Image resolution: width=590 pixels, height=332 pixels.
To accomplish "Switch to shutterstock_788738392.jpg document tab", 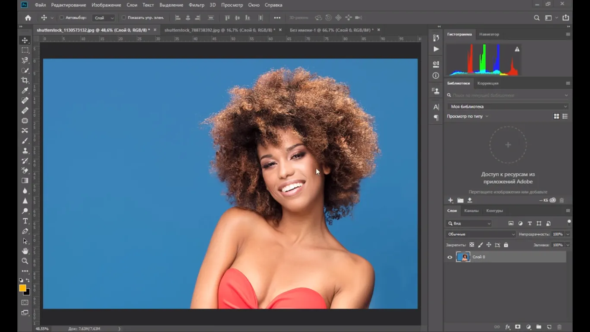I will [x=219, y=30].
